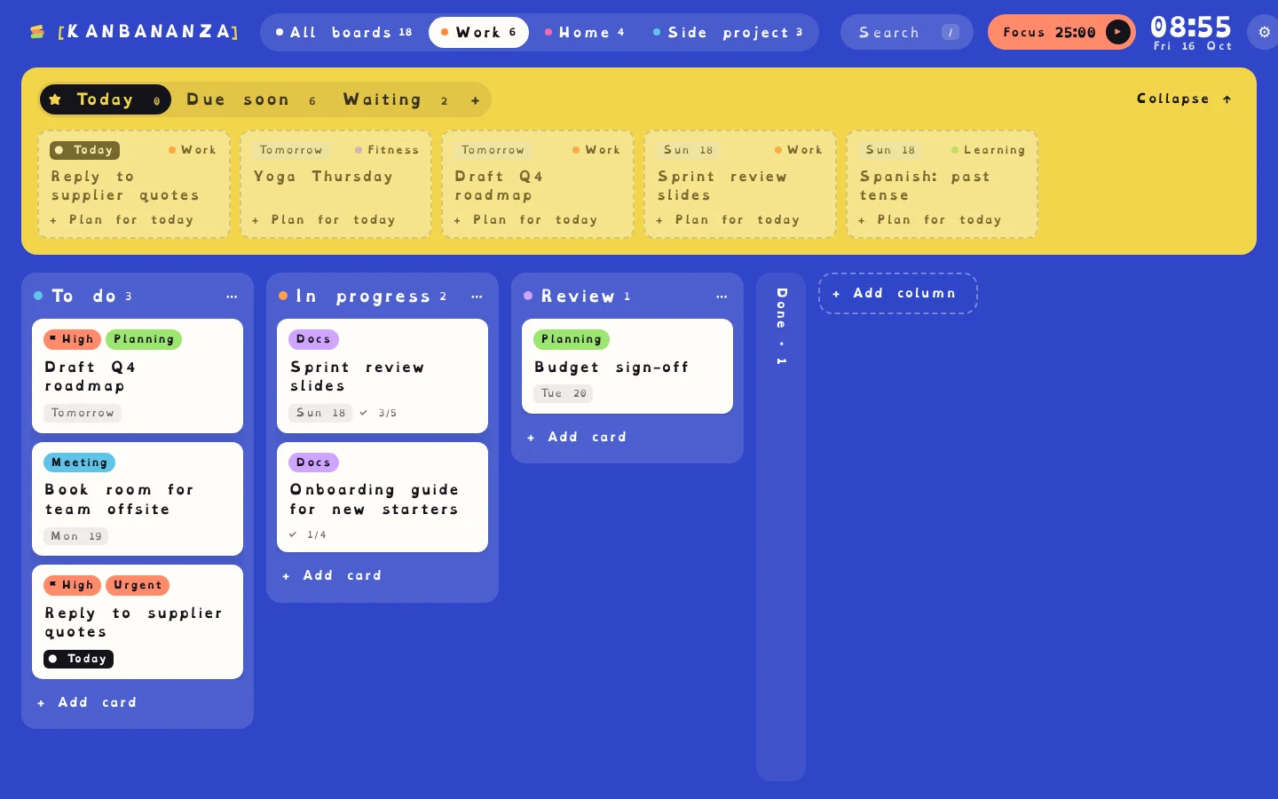
Task: Select the Work board tab
Action: [478, 32]
